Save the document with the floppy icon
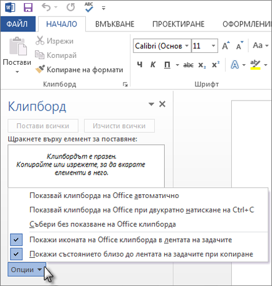Screen dimensions: 272x286 (28, 8)
